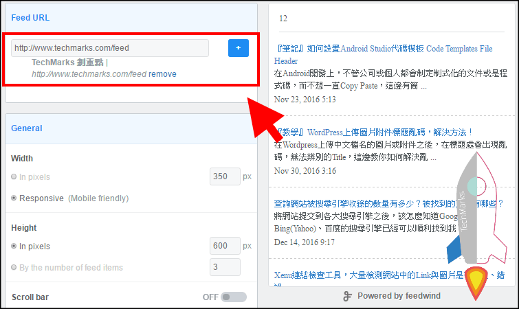This screenshot has height=309, width=519.
Task: Click the 在Wordpress上傳中文檔名 summary text
Action: 390,151
